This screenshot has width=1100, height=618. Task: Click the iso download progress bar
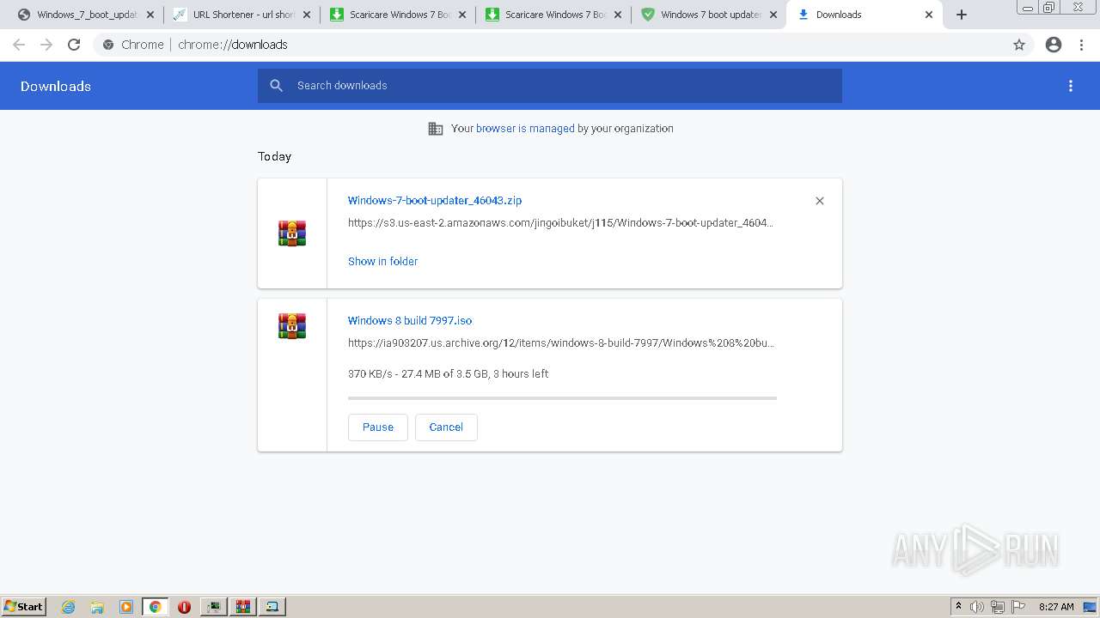coord(562,398)
